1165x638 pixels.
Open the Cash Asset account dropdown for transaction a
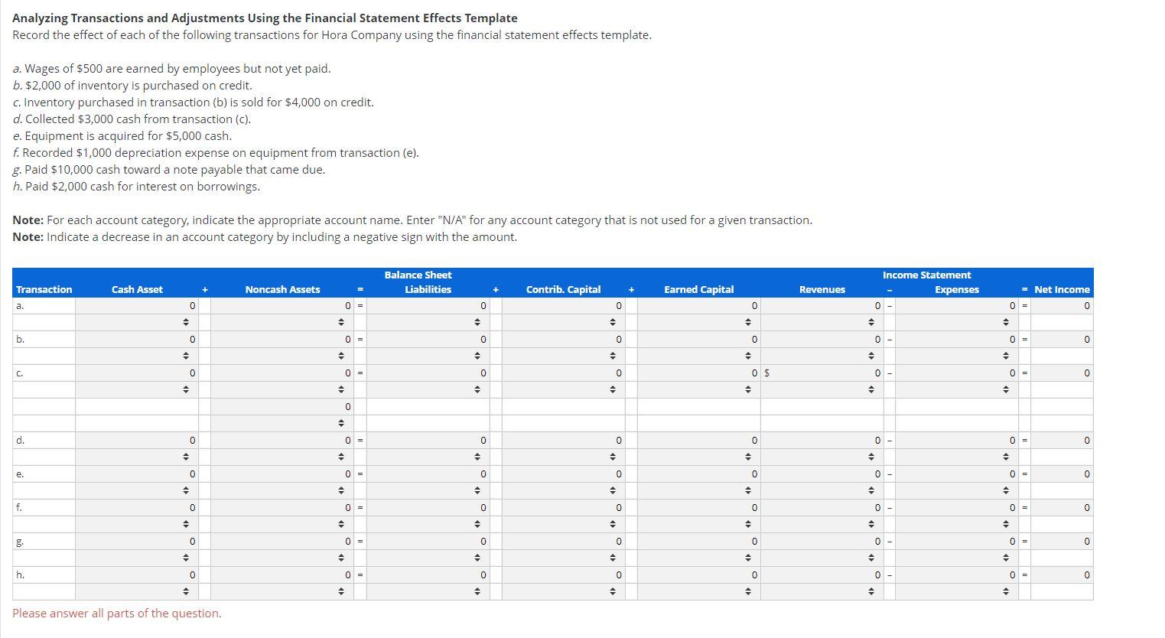(187, 321)
